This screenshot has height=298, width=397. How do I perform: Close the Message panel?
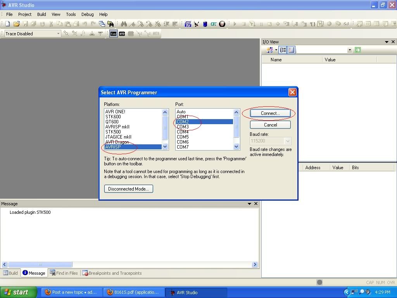pyautogui.click(x=256, y=204)
